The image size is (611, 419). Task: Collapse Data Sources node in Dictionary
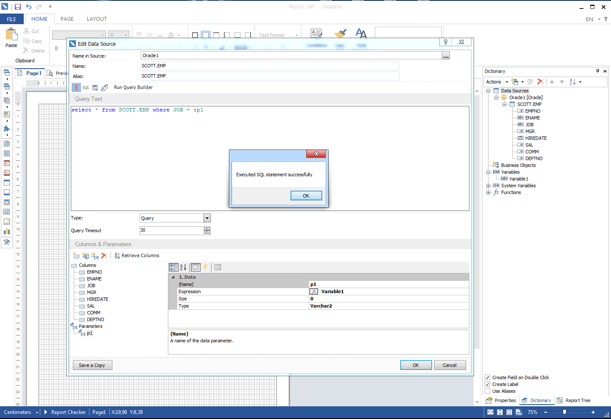click(488, 91)
